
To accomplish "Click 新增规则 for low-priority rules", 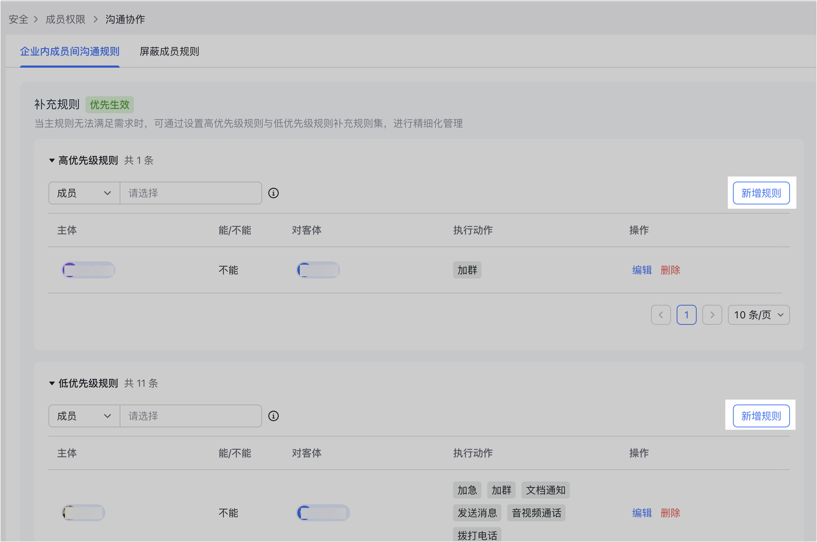I will click(761, 416).
